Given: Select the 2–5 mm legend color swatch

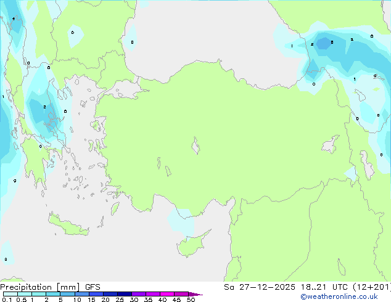Looking at the screenshot, I should tap(53, 294).
